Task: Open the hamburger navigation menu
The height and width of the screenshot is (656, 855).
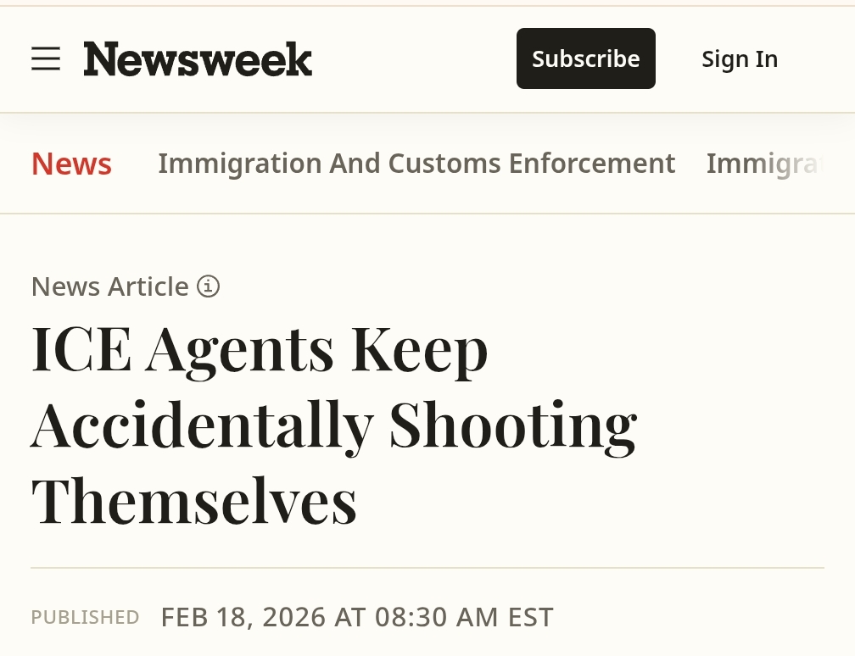Action: click(x=46, y=58)
